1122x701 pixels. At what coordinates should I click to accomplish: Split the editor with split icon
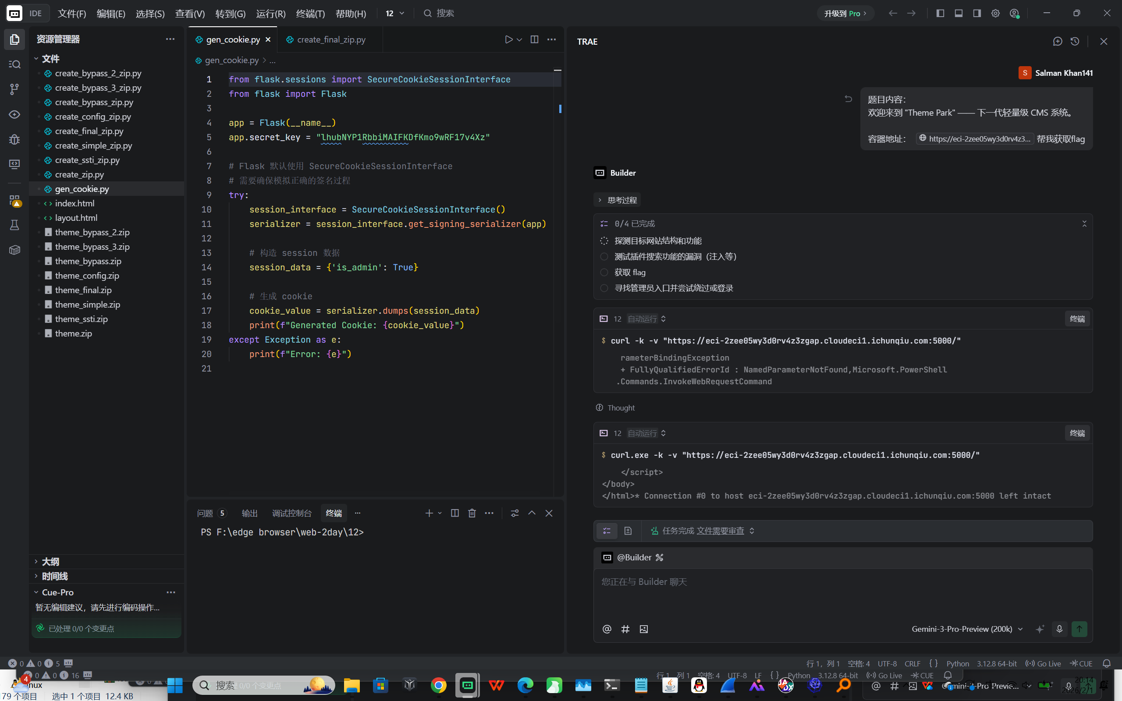534,39
